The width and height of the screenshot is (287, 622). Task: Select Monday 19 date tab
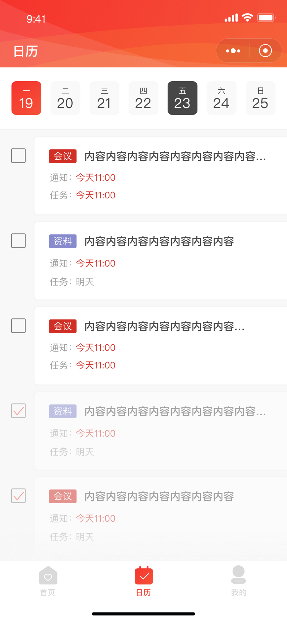click(x=26, y=98)
